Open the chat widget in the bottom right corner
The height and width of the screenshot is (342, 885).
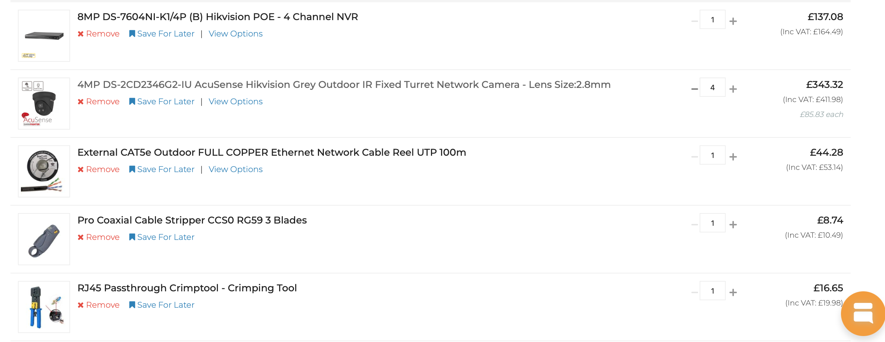point(863,313)
